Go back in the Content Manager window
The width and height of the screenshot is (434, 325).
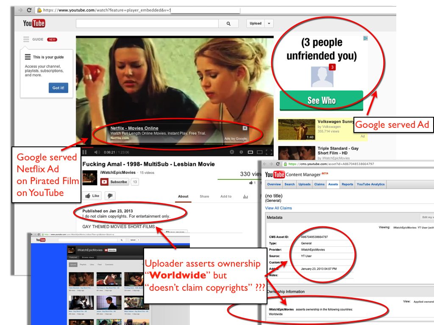click(264, 164)
